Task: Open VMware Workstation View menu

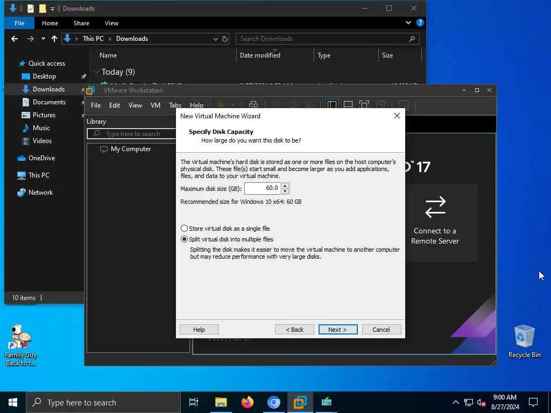Action: tap(135, 105)
